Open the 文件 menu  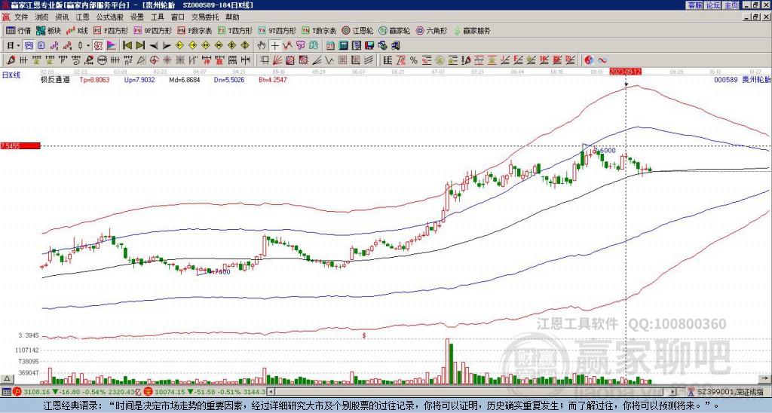pos(21,17)
